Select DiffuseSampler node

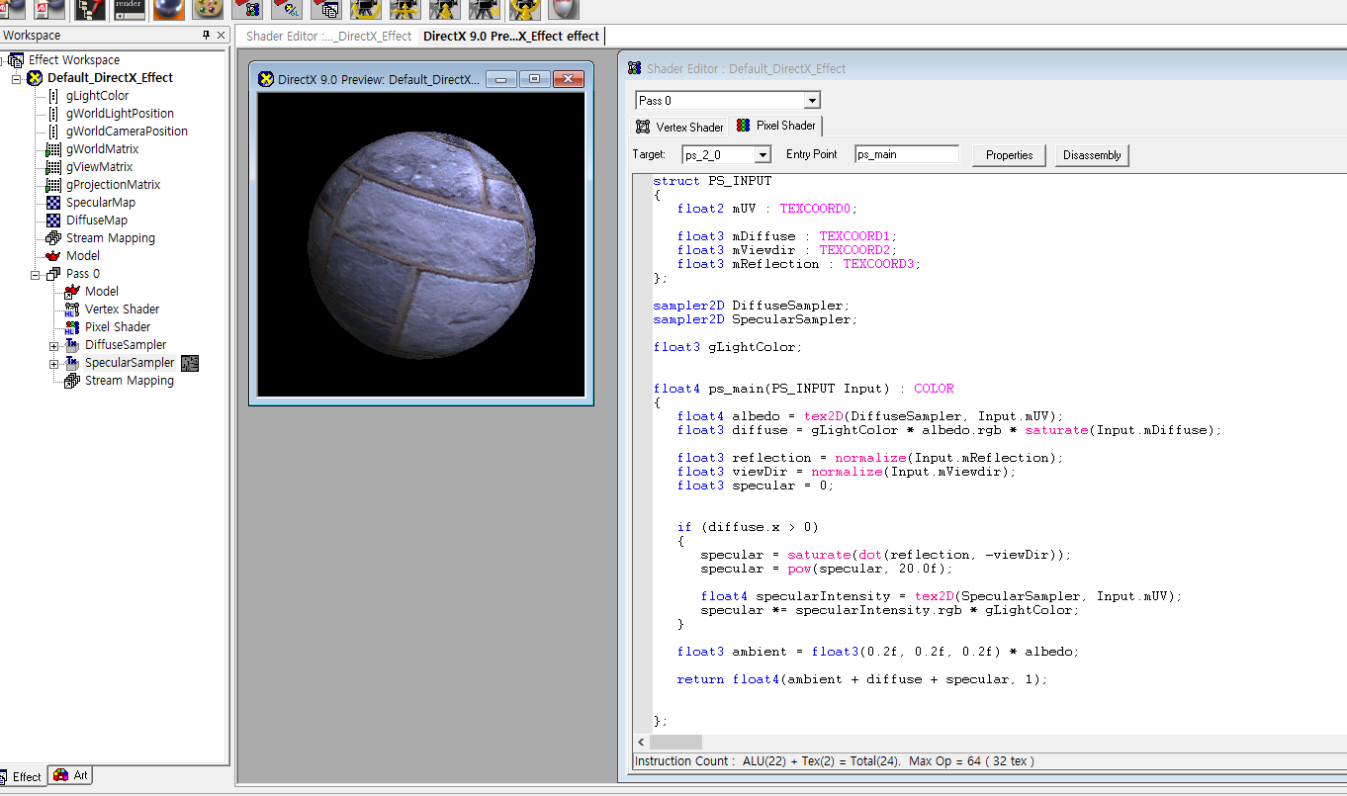tap(126, 345)
